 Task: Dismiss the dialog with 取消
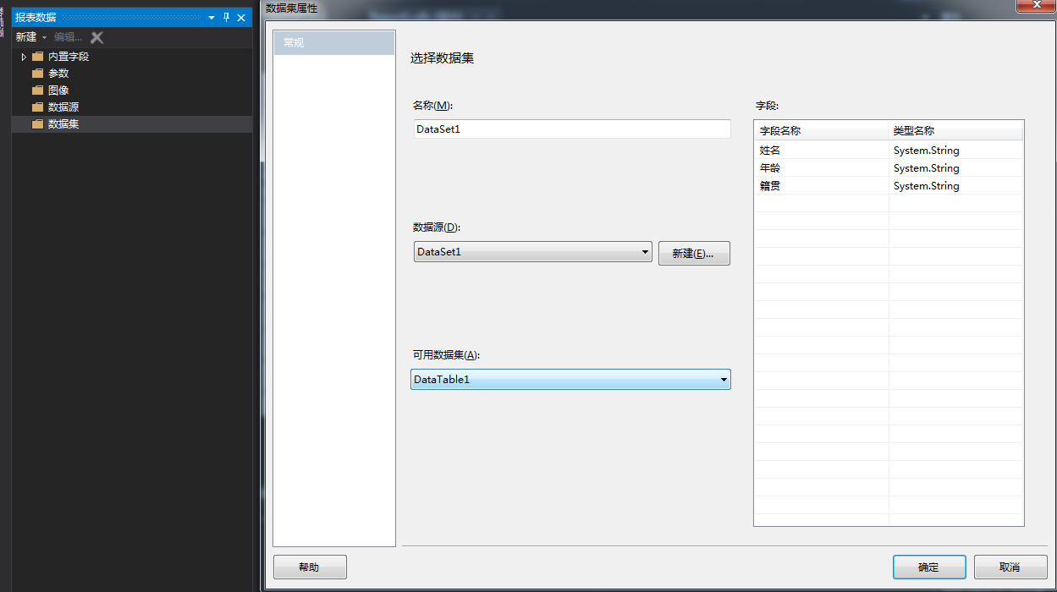pos(1010,567)
